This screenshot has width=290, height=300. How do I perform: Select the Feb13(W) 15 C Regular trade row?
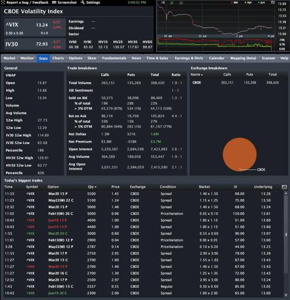(x=143, y=287)
